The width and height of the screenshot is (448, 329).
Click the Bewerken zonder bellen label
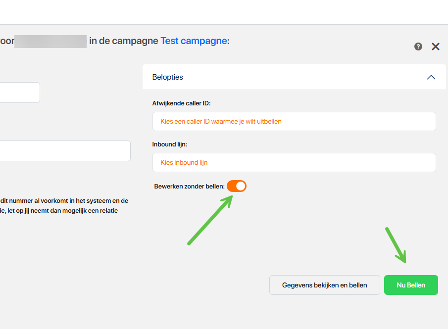[189, 187]
